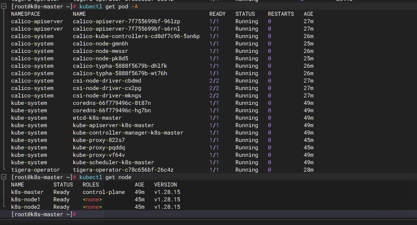The height and width of the screenshot is (225, 417).
Task: Collapse the 'kubectl get pod -A' output block
Action: (x=4, y=6)
